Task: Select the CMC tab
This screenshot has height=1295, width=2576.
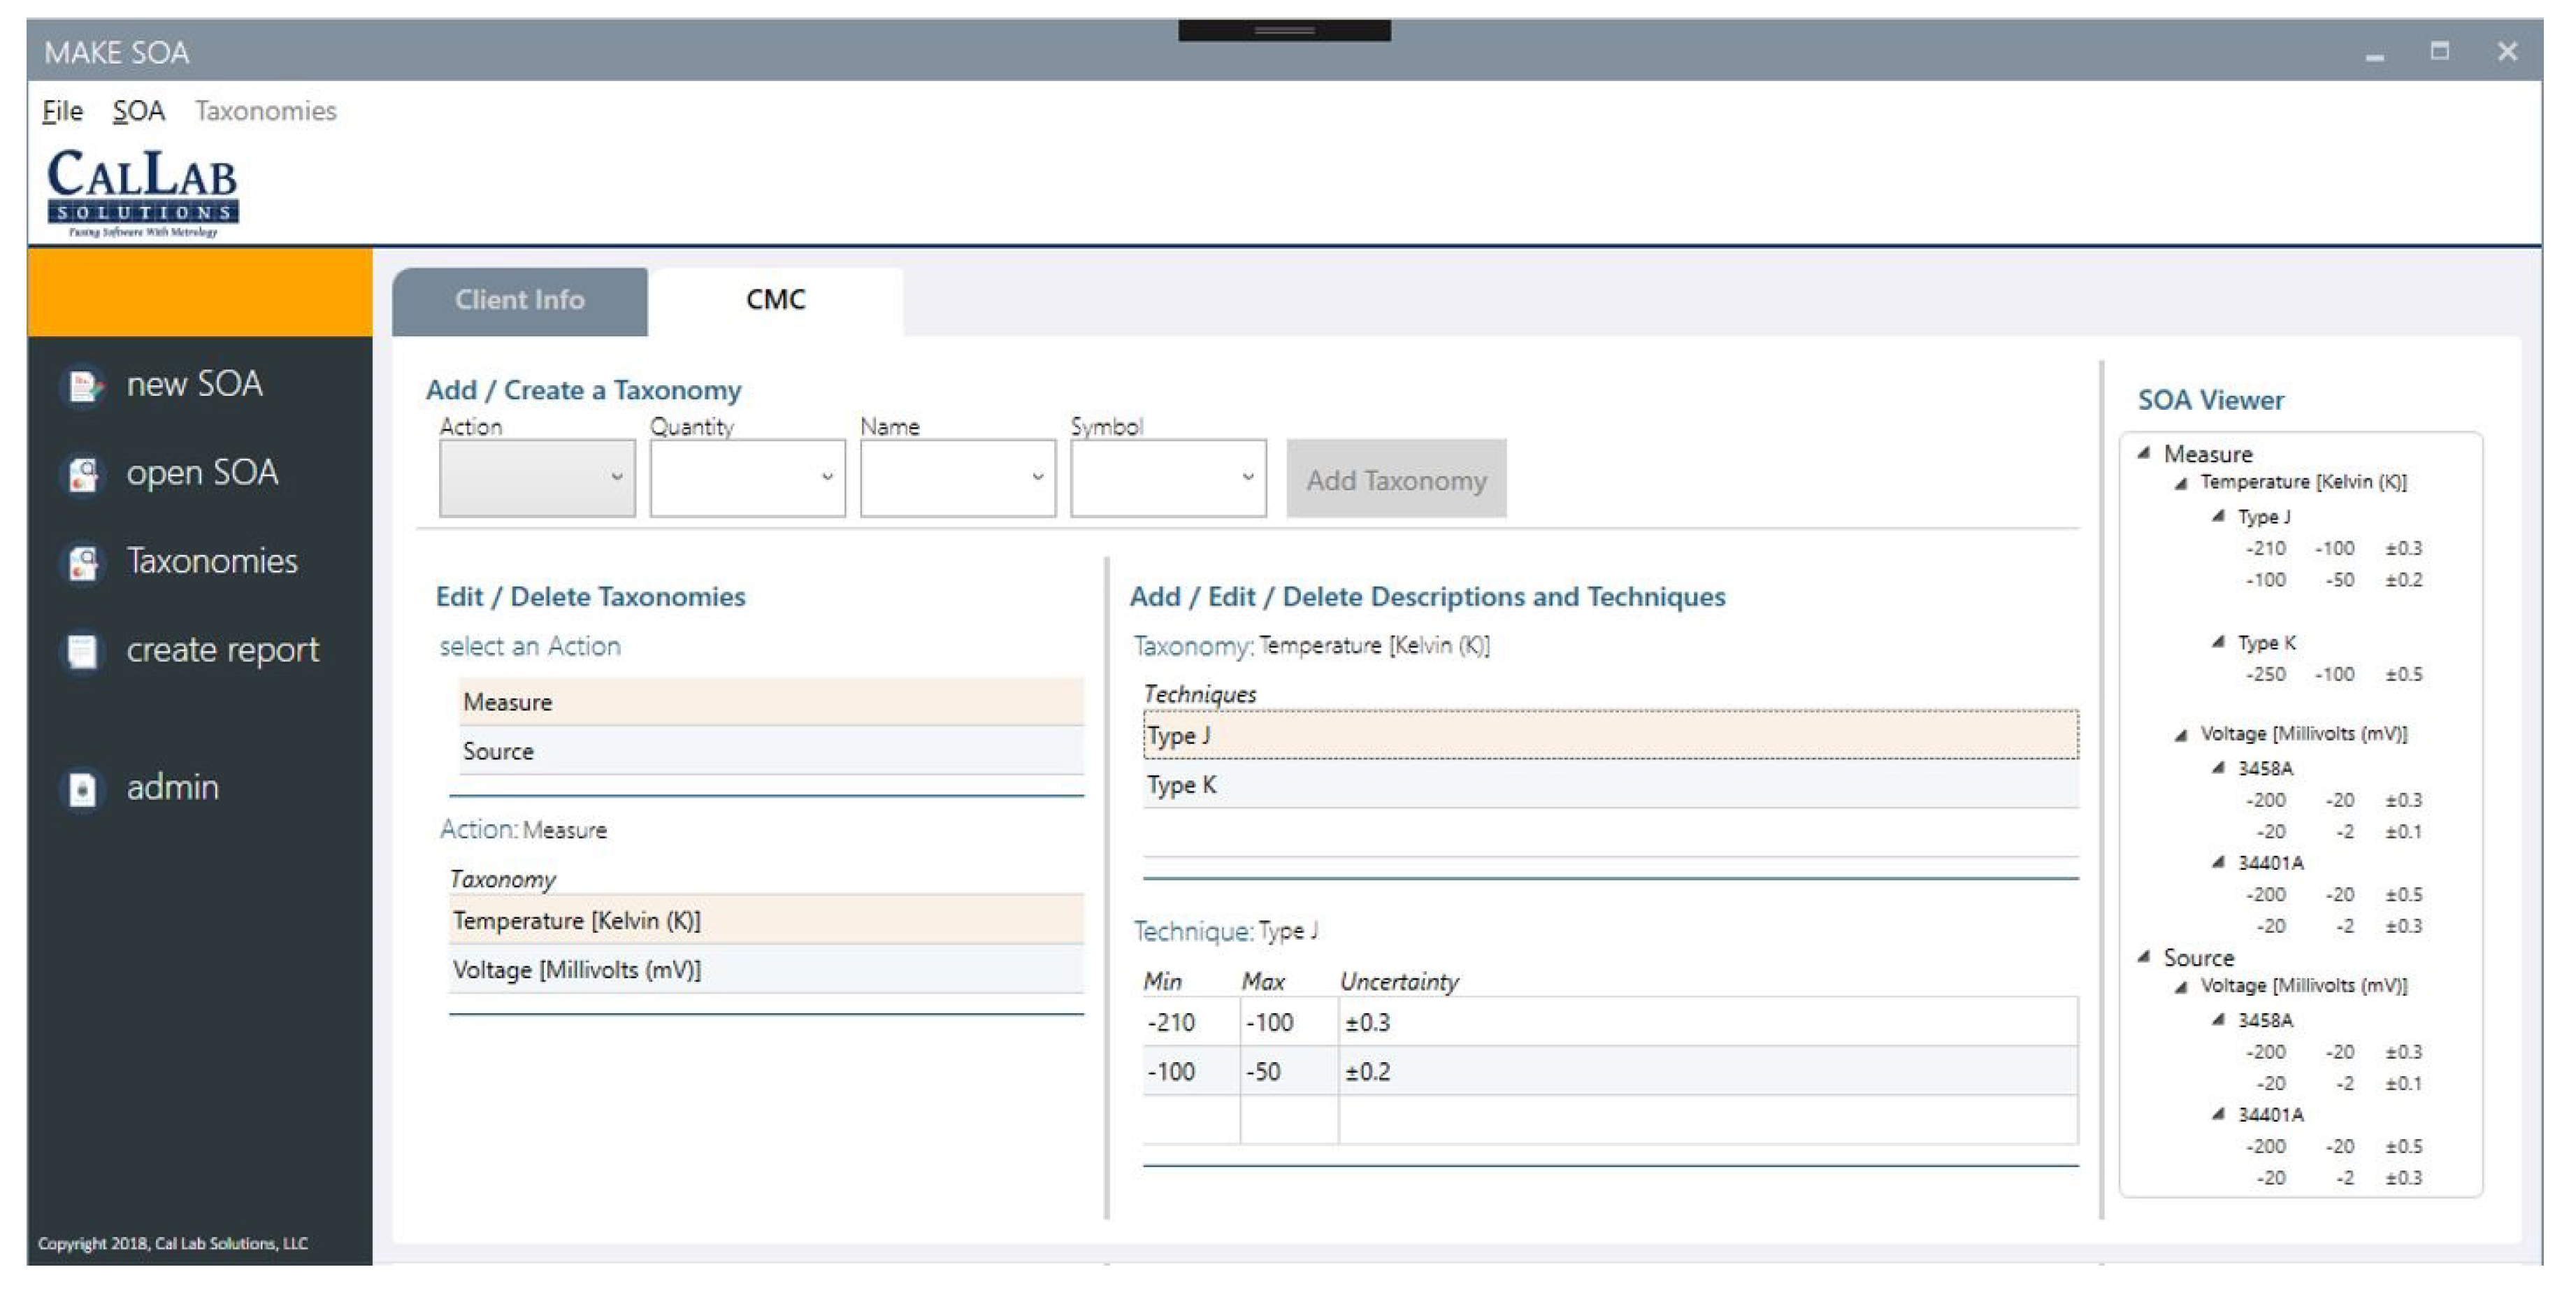Action: [x=776, y=300]
